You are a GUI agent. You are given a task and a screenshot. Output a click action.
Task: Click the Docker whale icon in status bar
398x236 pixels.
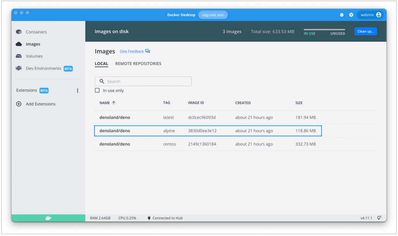(x=48, y=218)
